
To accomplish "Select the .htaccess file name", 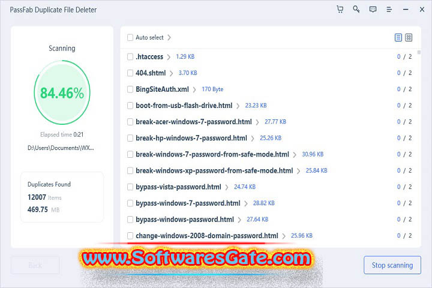I will click(149, 56).
